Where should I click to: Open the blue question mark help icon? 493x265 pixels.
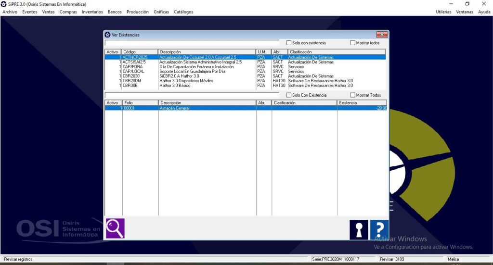pyautogui.click(x=379, y=230)
